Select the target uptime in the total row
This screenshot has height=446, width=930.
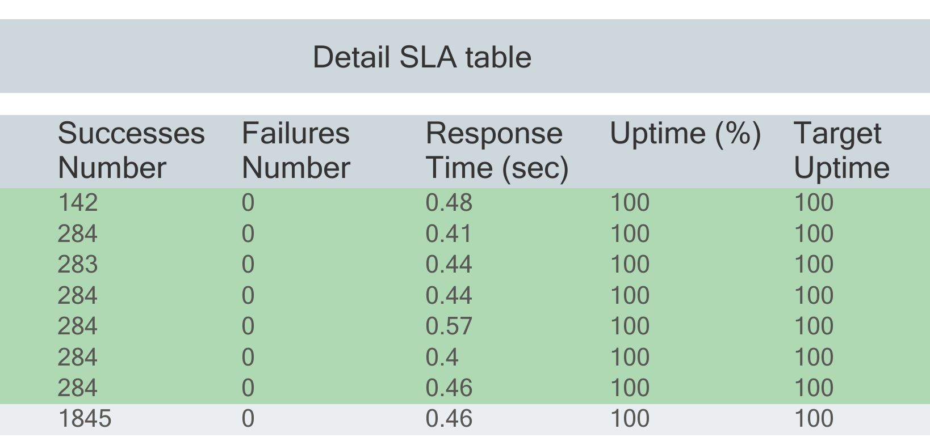[x=814, y=419]
